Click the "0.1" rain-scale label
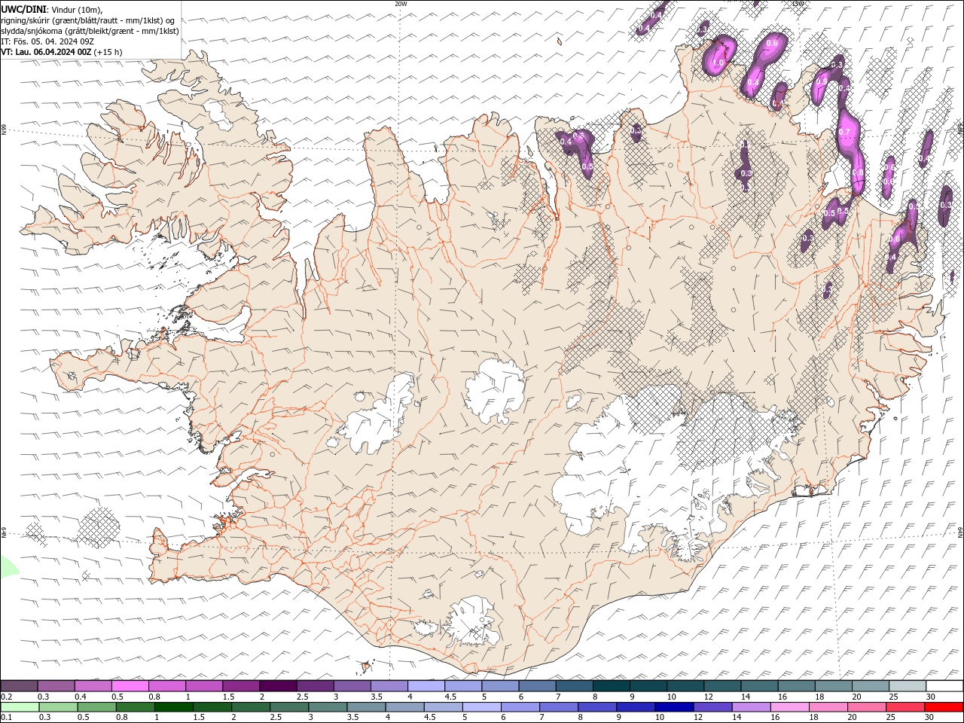The height and width of the screenshot is (723, 964). 6,718
